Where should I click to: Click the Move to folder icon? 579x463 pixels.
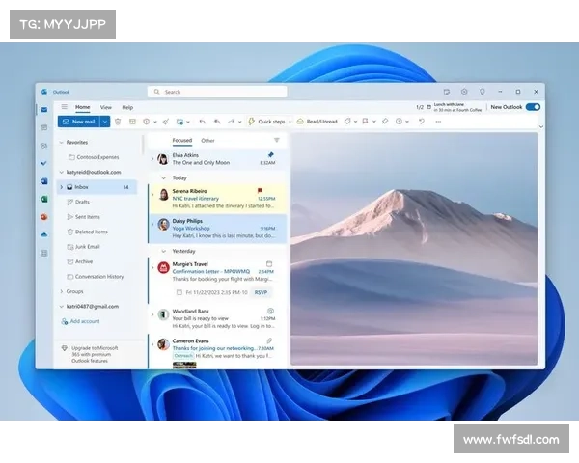(179, 122)
